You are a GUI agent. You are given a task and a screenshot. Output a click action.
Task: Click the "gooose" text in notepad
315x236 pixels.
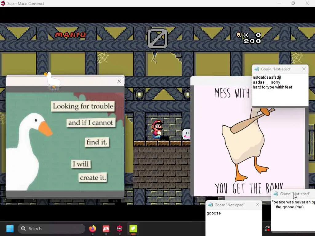[213, 213]
